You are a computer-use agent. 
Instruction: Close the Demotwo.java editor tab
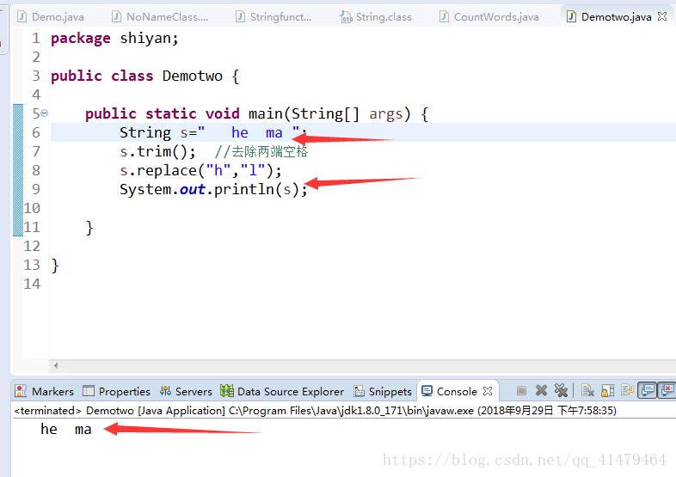tap(662, 16)
